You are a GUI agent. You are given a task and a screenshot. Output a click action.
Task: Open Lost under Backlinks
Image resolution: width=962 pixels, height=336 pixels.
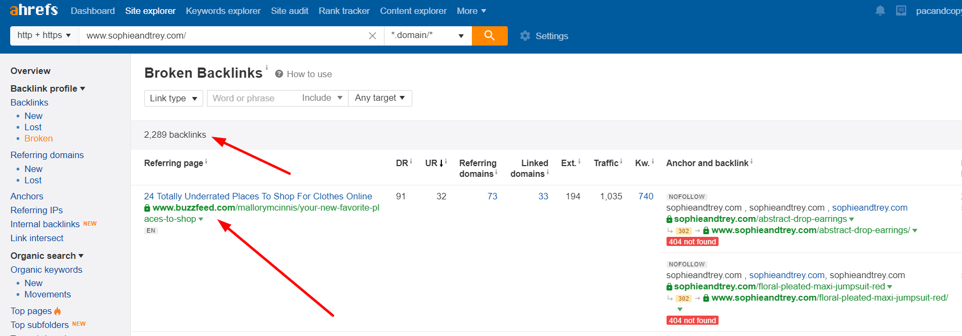point(33,127)
